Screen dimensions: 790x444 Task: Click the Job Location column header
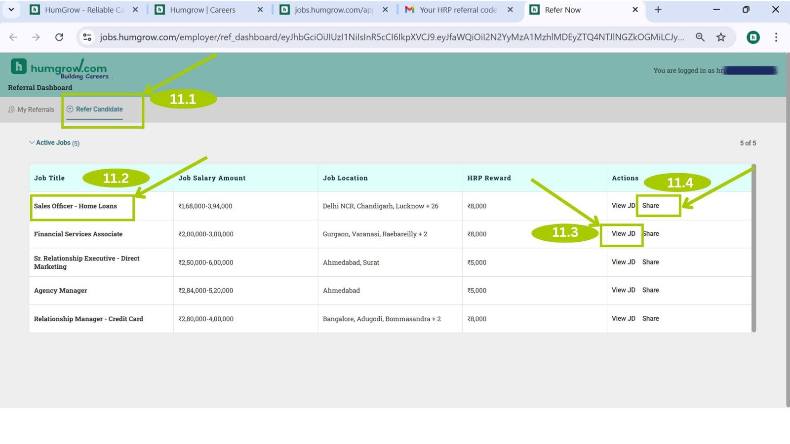[x=345, y=178]
